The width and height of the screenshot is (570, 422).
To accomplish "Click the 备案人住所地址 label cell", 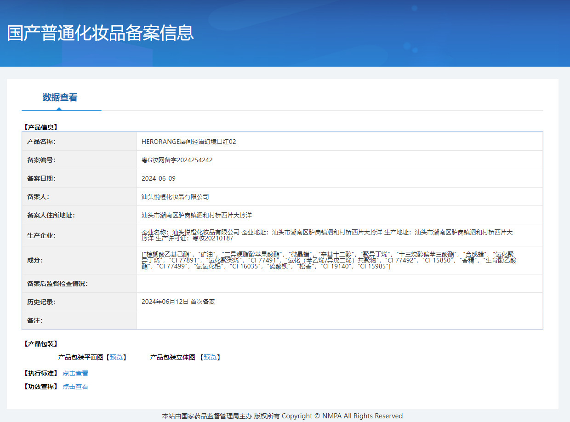I will [x=80, y=215].
